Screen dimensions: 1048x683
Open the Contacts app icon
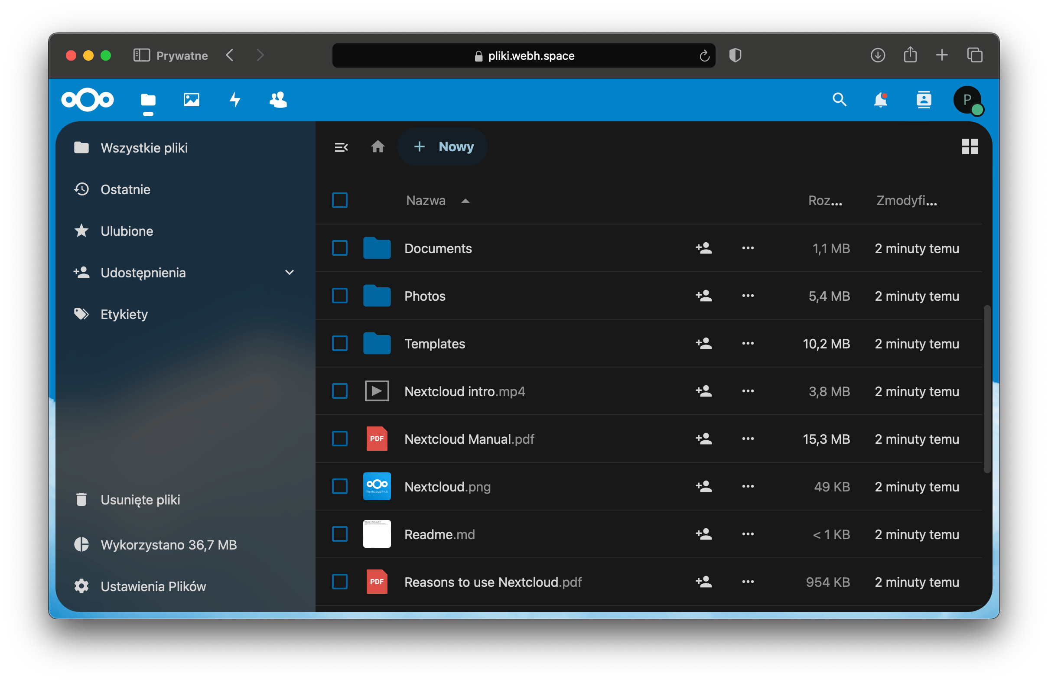pos(278,100)
